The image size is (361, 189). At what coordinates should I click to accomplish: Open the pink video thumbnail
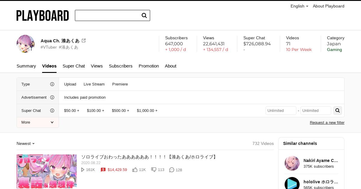(x=47, y=171)
